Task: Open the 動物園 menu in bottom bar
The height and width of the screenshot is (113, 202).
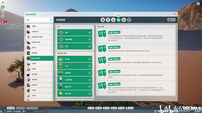Action: (x=11, y=108)
